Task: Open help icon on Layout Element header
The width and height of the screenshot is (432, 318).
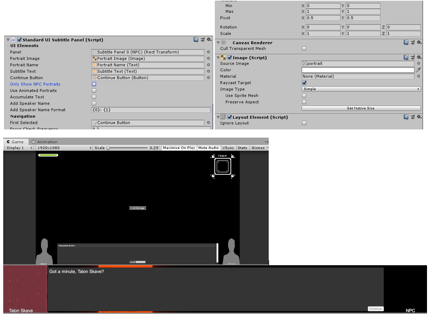Action: 406,117
